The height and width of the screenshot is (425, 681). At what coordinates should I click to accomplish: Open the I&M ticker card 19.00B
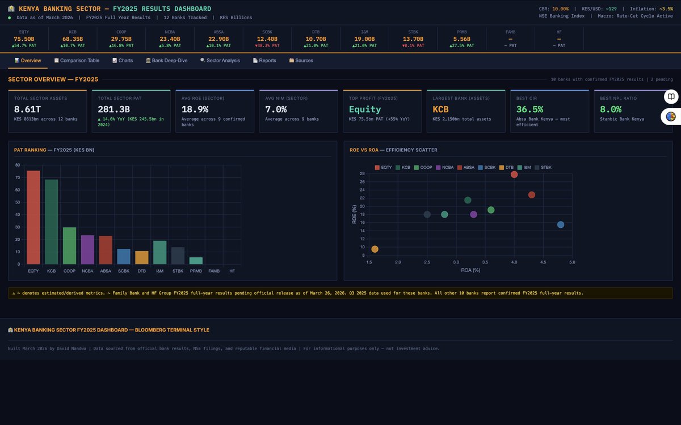click(x=364, y=39)
